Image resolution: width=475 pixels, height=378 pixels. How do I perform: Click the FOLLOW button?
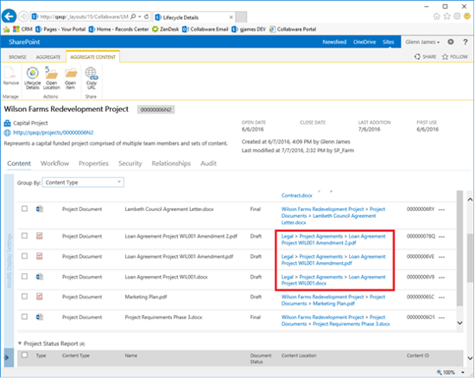pyautogui.click(x=455, y=57)
